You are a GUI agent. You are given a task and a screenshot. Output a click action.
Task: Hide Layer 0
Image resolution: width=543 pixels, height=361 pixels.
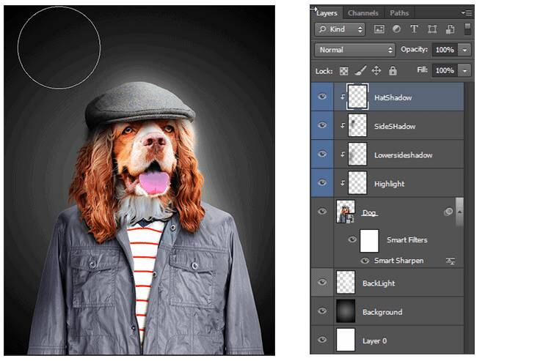click(322, 340)
